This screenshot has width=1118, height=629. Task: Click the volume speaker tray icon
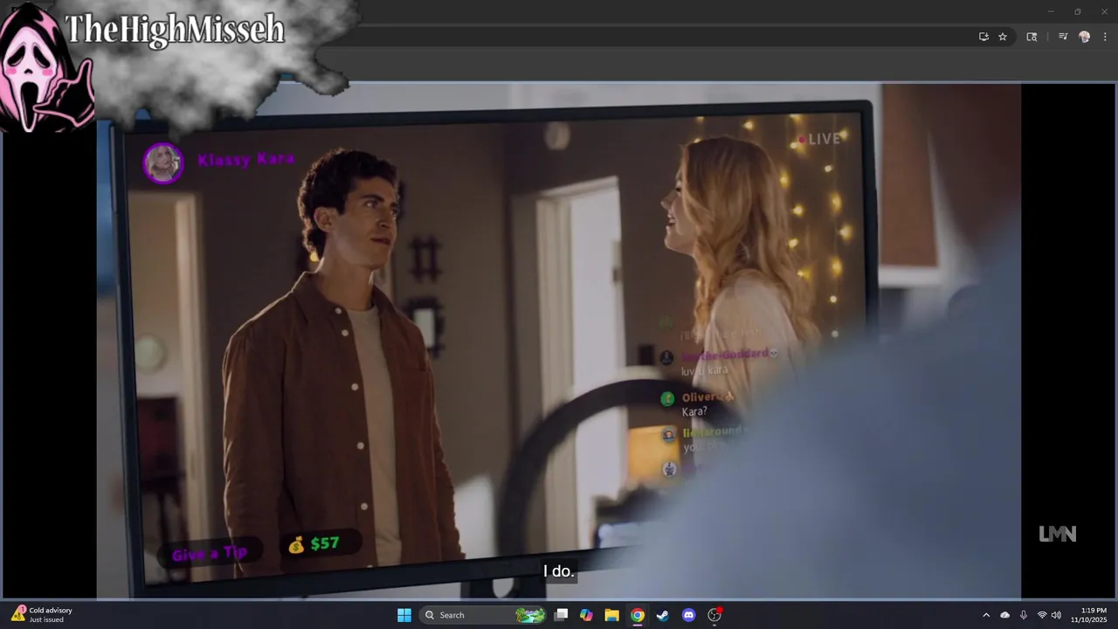click(1056, 615)
